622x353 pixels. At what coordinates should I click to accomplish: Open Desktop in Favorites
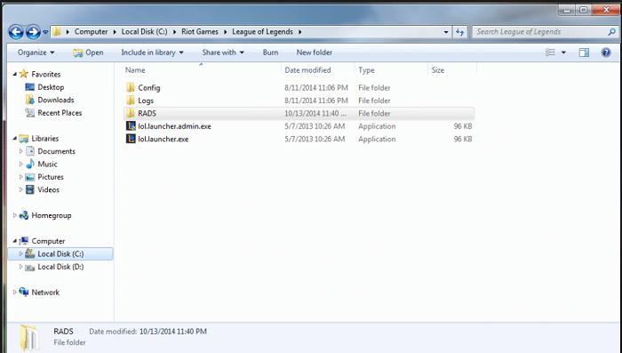51,87
